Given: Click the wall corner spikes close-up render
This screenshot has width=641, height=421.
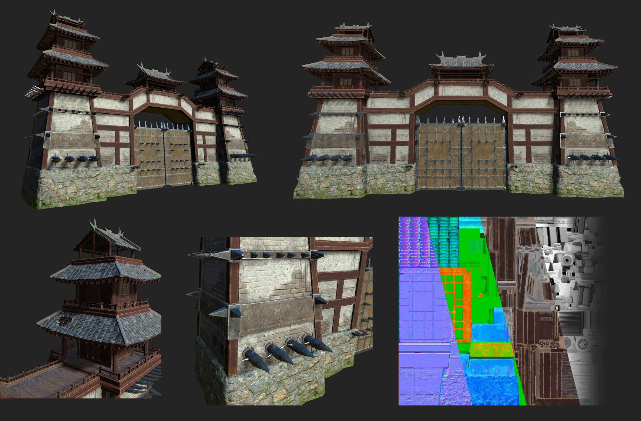Looking at the screenshot, I should pos(281,318).
